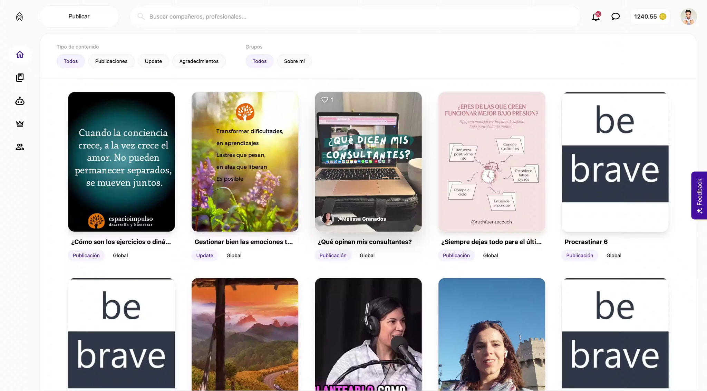Open title ¿Cómo son los ejercicios o diná...

121,242
